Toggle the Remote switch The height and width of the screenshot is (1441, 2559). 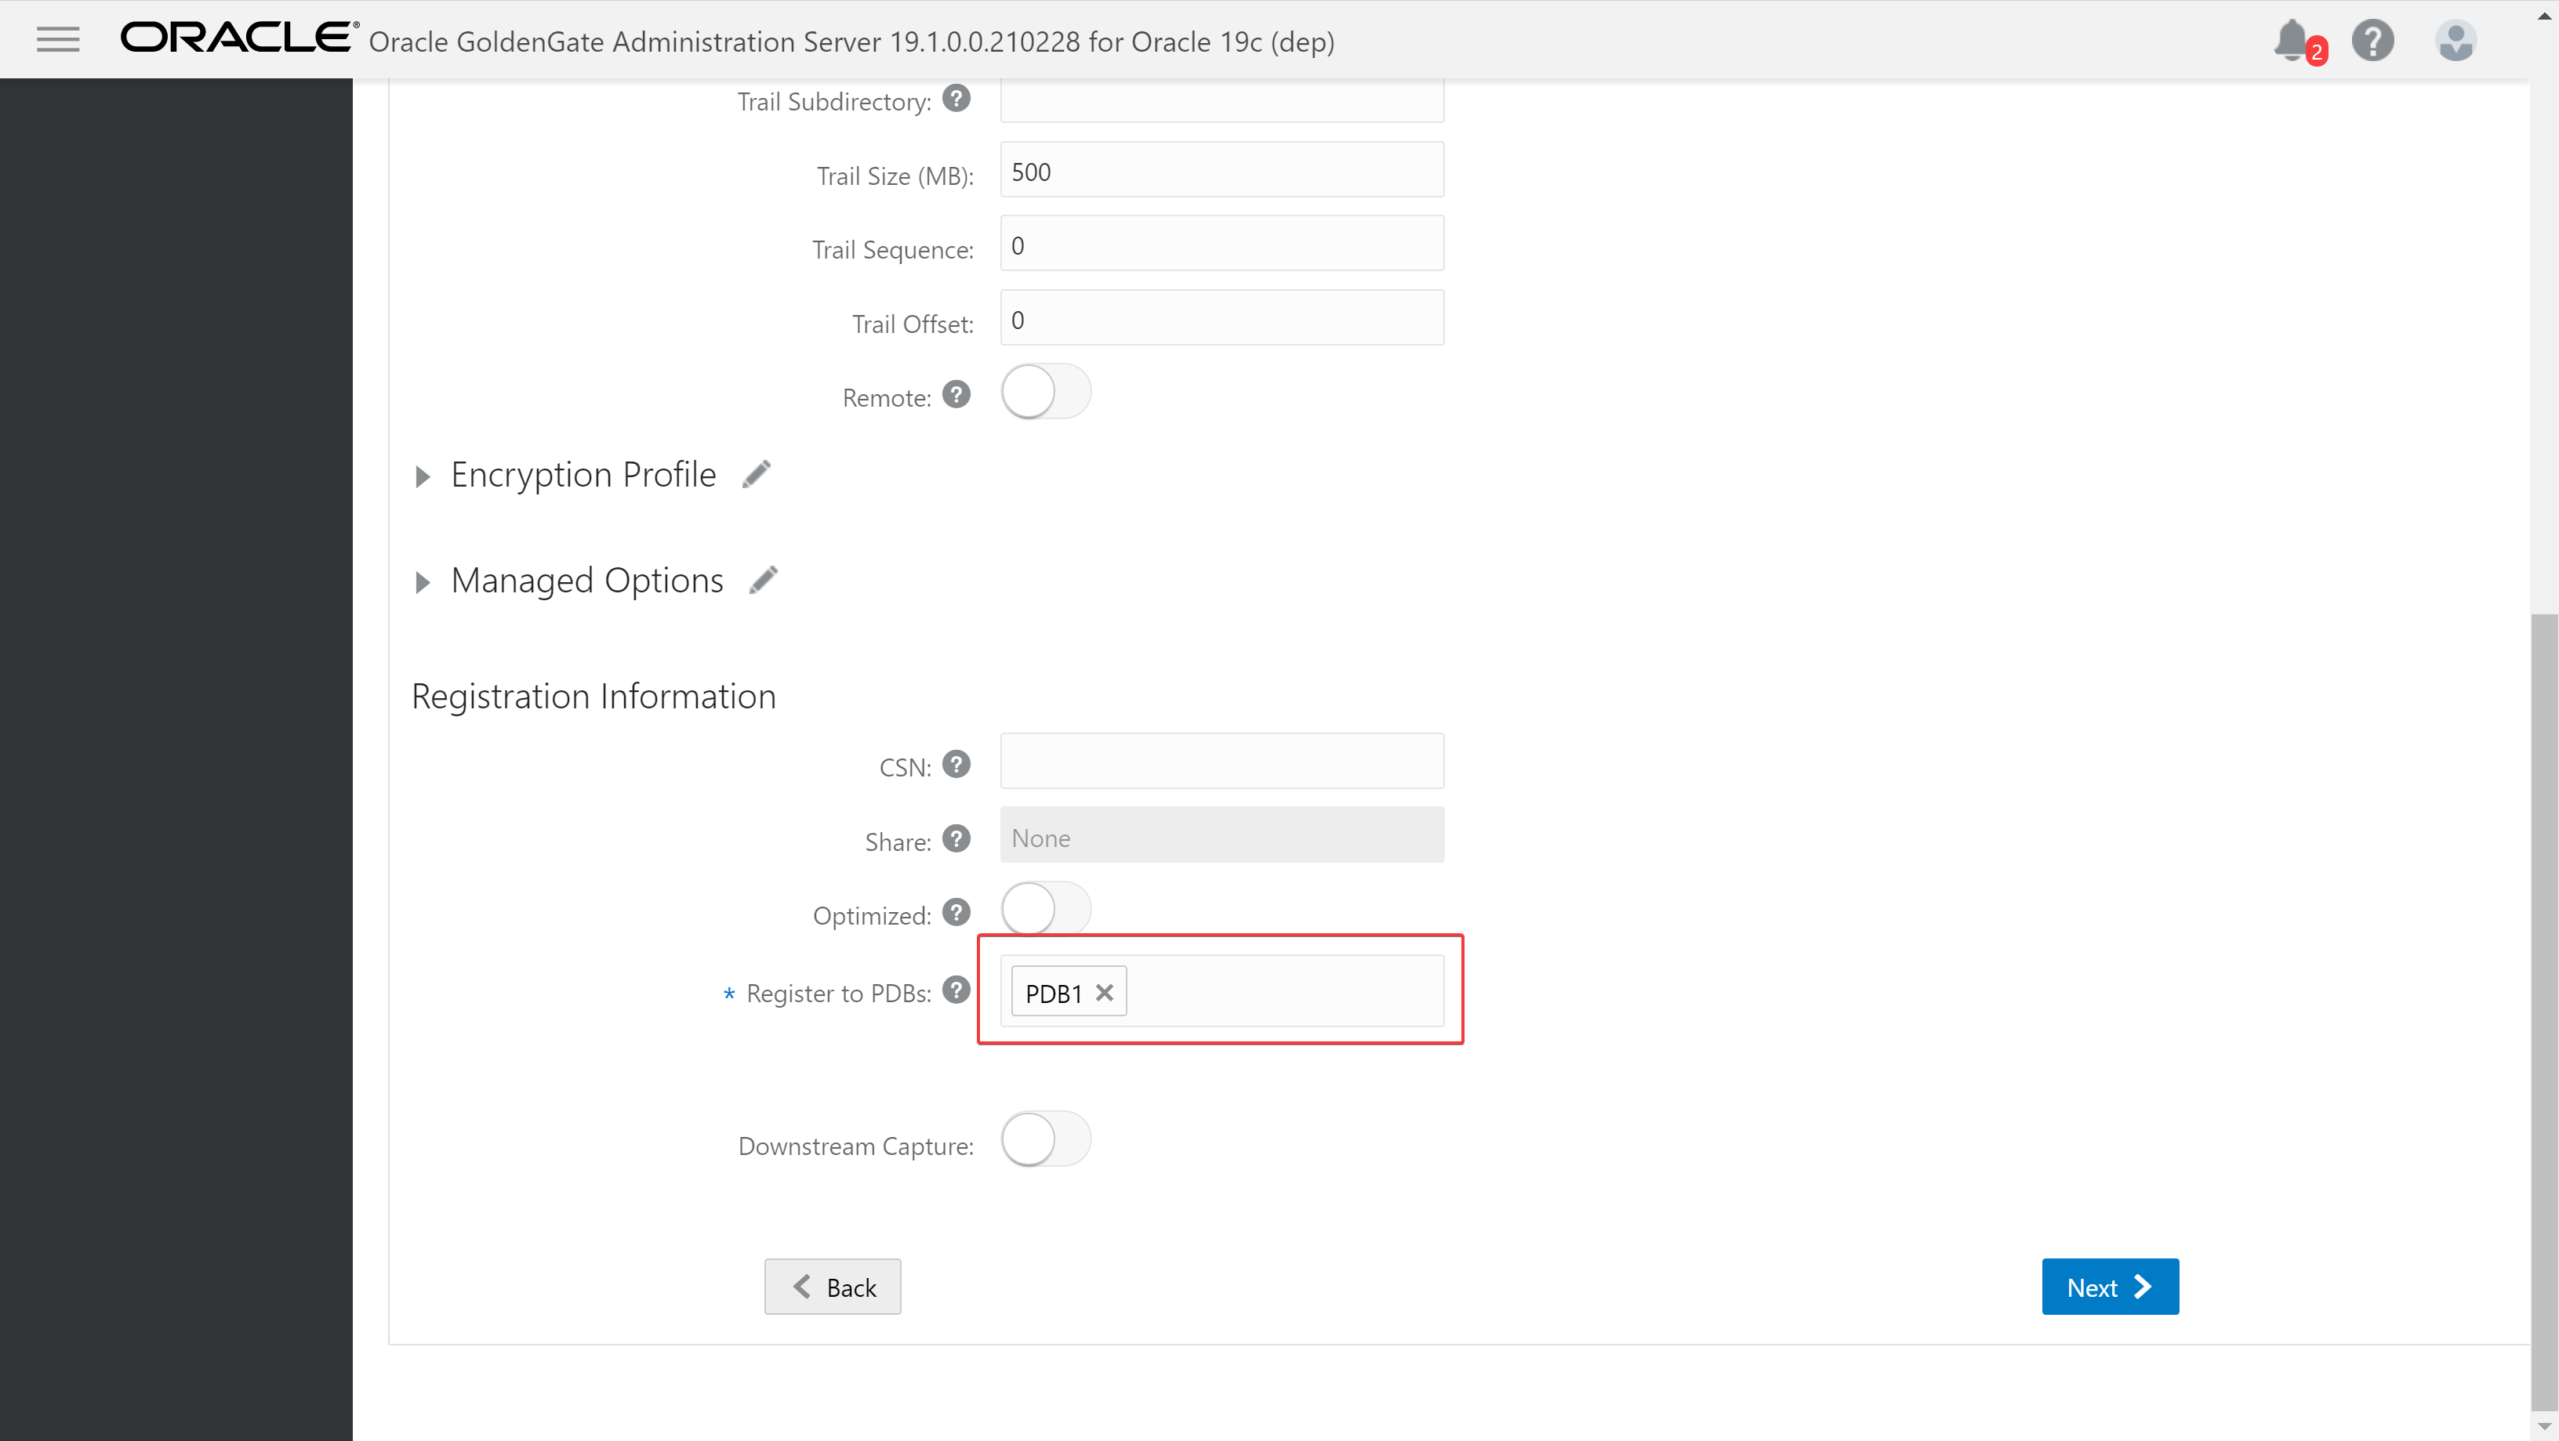click(x=1045, y=393)
